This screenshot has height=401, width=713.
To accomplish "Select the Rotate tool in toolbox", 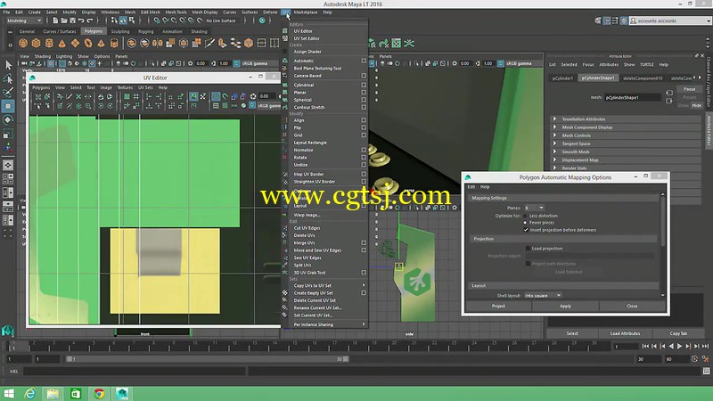I will [x=8, y=120].
